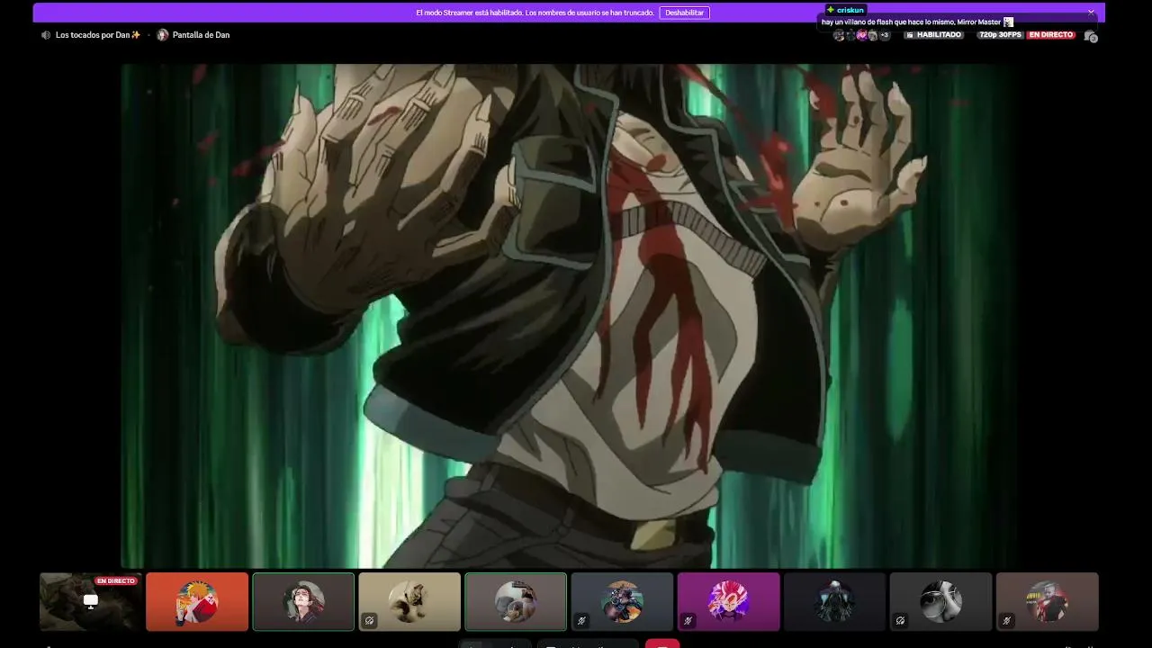
Task: Click criskun's message about Mirror Master
Action: coord(911,22)
